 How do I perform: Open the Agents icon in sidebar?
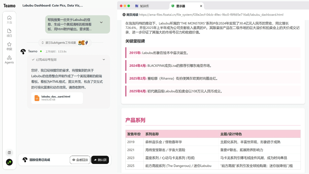point(9,58)
